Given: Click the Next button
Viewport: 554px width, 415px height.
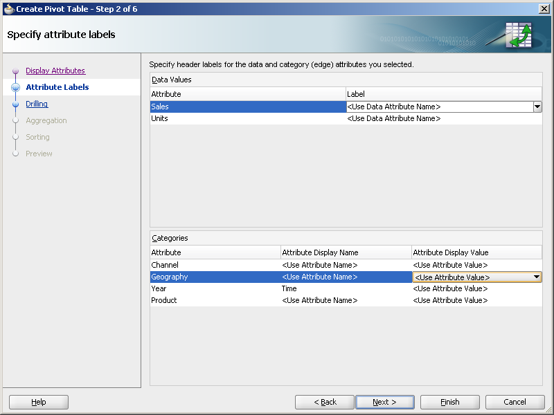Looking at the screenshot, I should [x=385, y=402].
